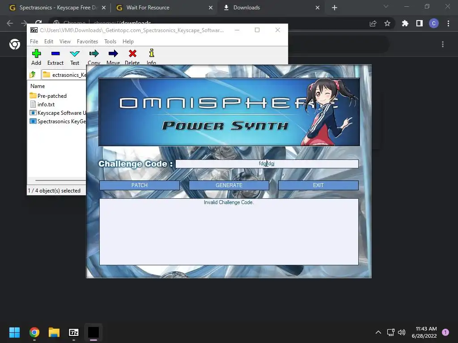Open volume control in system tray

[402, 332]
